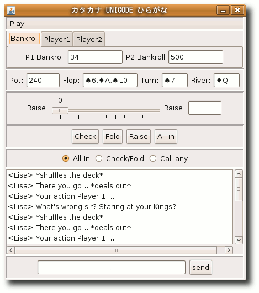This screenshot has width=259, height=293.
Task: Minimize the poker window
Action: pyautogui.click(x=223, y=10)
